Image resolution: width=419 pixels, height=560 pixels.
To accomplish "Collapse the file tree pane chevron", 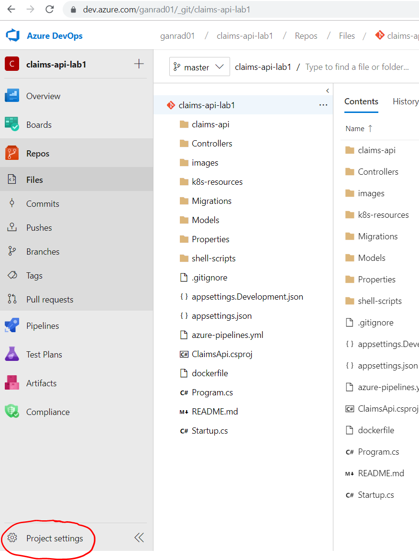I will click(x=328, y=91).
